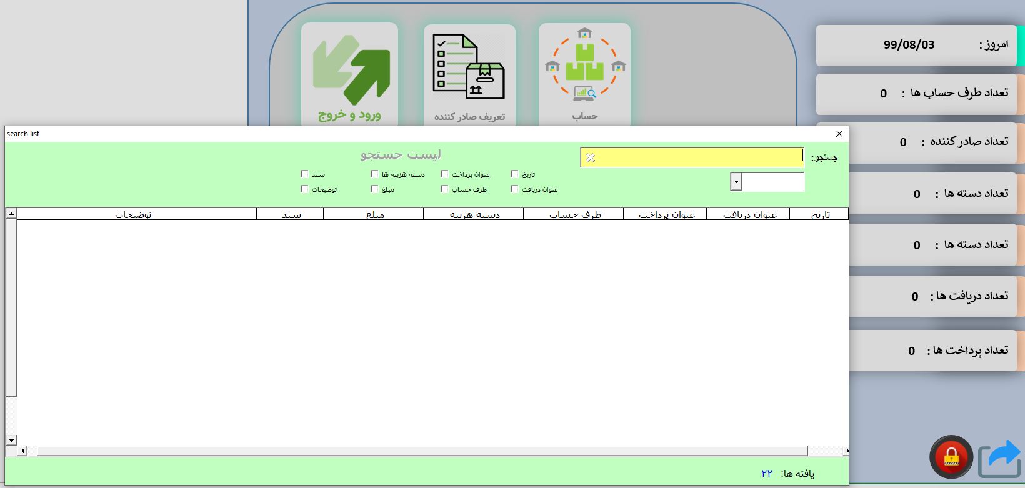Expand the combo box below the search field
This screenshot has height=488, width=1025.
[x=736, y=182]
